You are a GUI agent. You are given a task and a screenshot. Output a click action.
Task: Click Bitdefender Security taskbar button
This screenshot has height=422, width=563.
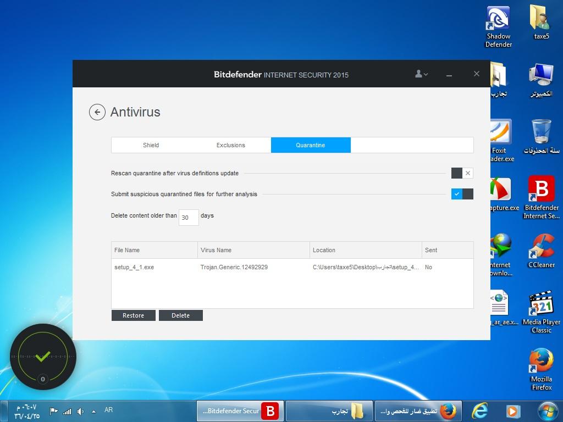pyautogui.click(x=240, y=411)
